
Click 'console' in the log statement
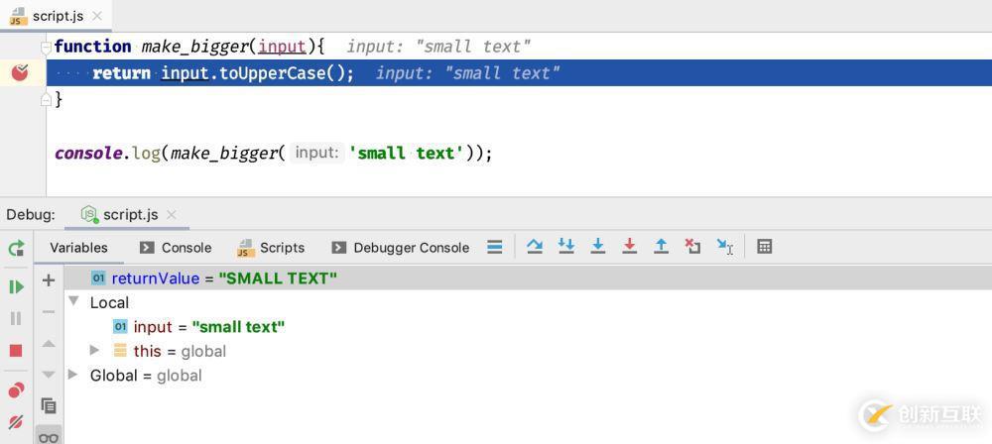tap(86, 153)
